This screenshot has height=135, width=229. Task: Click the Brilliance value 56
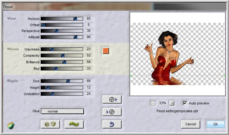pos(89,62)
